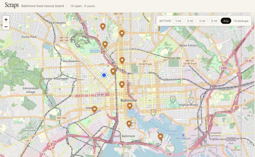
Task: Click the 'Greater Rosemont' map label
Action: tap(55, 79)
